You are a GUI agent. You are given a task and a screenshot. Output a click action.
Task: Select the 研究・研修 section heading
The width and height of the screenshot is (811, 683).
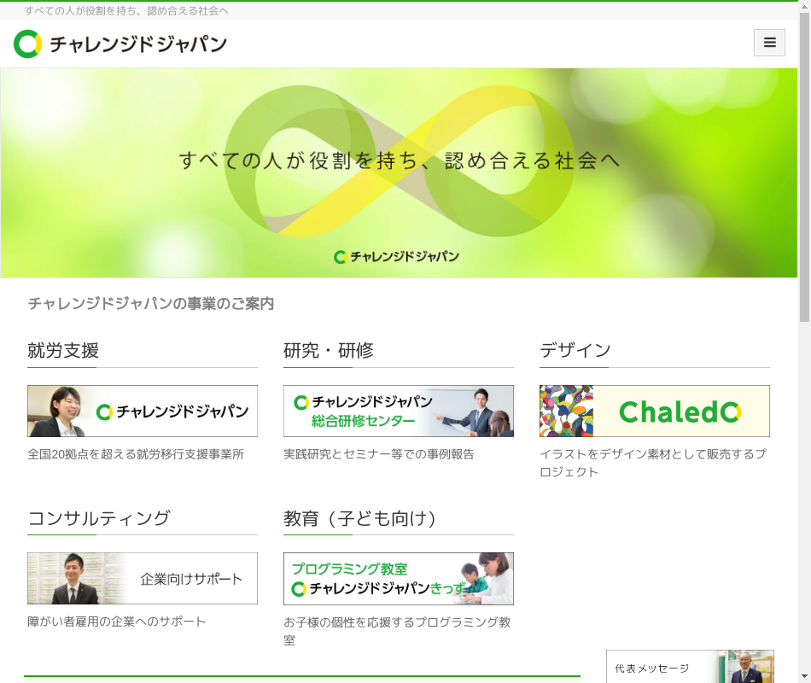pos(329,350)
